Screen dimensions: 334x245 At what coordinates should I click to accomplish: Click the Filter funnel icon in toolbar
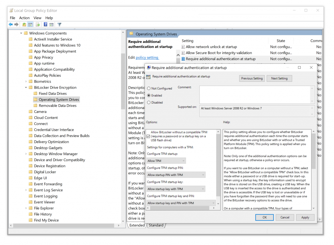pos(59,24)
